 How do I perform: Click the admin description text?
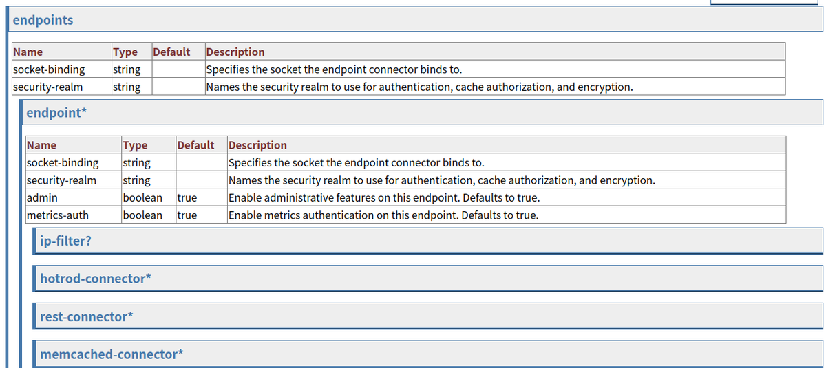pos(384,198)
